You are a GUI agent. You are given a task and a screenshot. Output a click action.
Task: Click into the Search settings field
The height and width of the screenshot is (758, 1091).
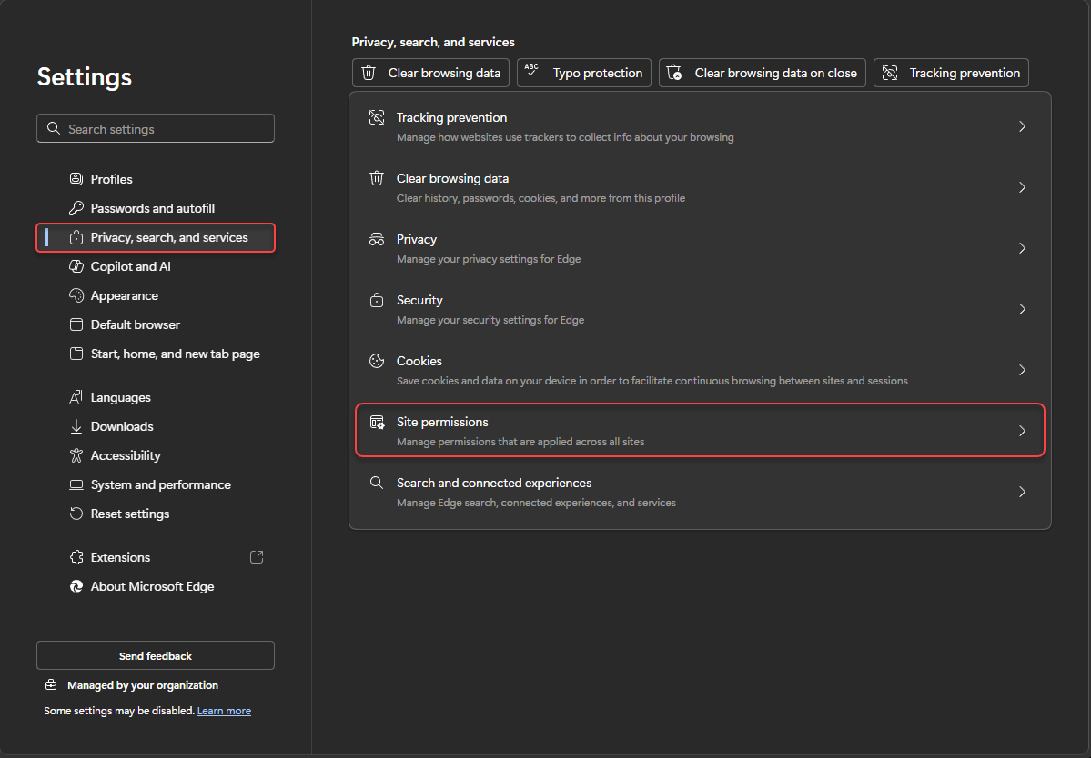click(x=156, y=128)
